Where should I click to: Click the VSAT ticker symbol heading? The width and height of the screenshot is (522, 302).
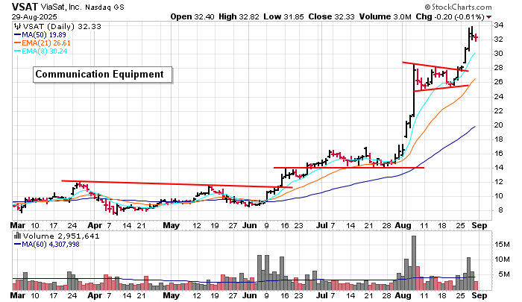[x=25, y=7]
